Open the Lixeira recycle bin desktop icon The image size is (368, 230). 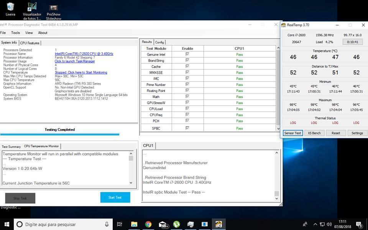(10, 9)
